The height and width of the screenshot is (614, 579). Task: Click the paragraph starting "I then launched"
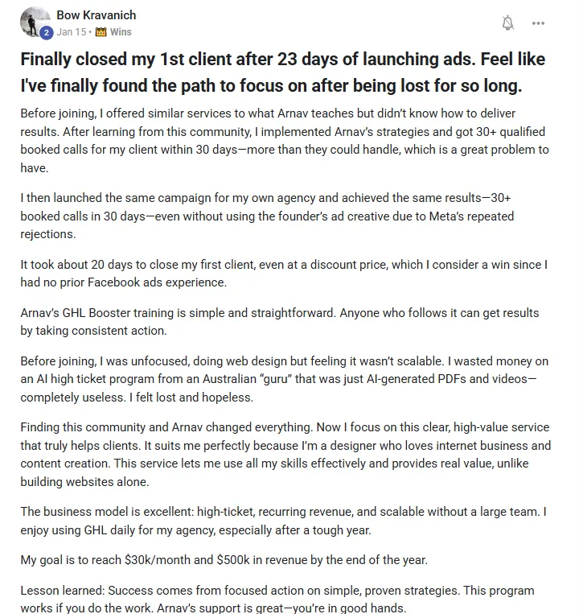[267, 216]
